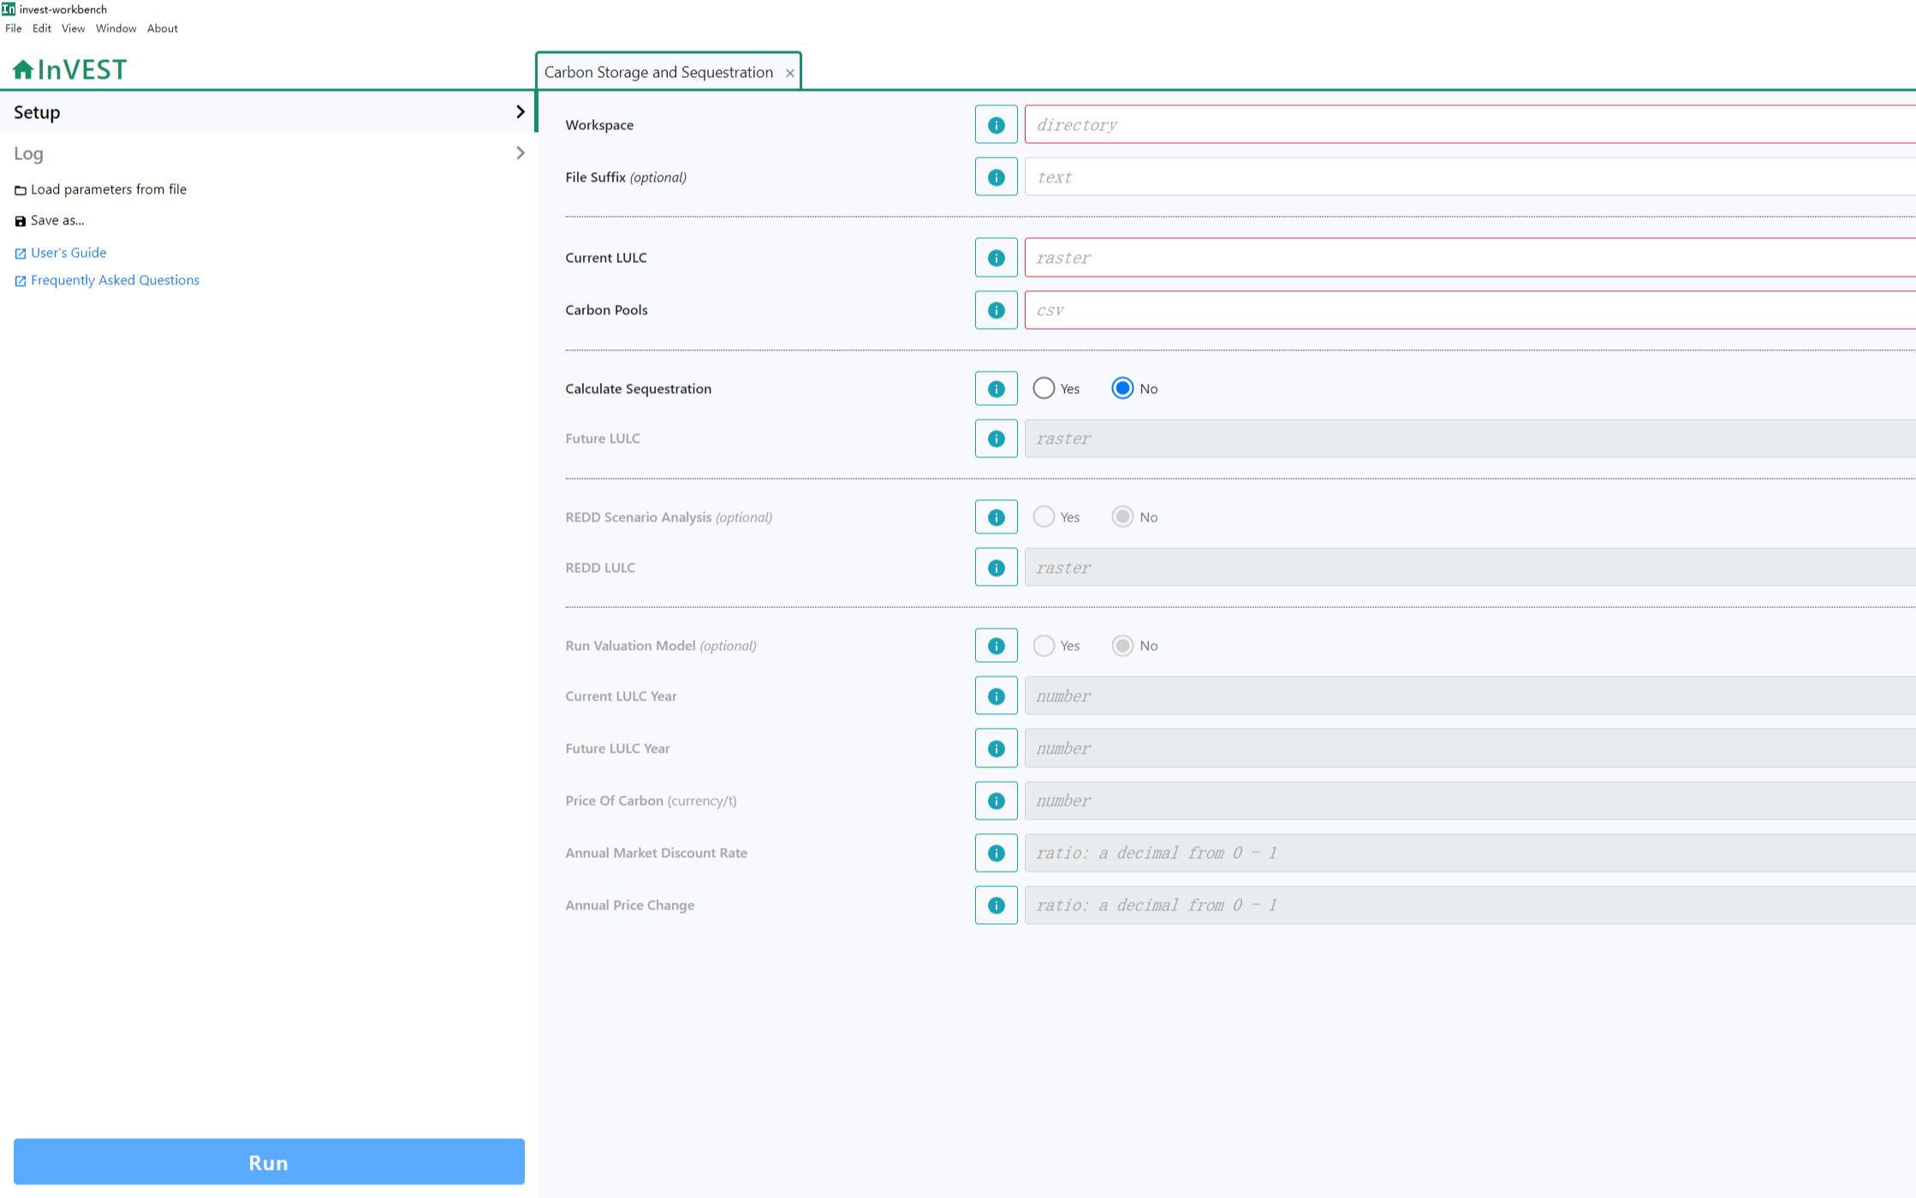Select Yes for REDD Scenario Analysis
1916x1198 pixels.
pyautogui.click(x=1043, y=517)
